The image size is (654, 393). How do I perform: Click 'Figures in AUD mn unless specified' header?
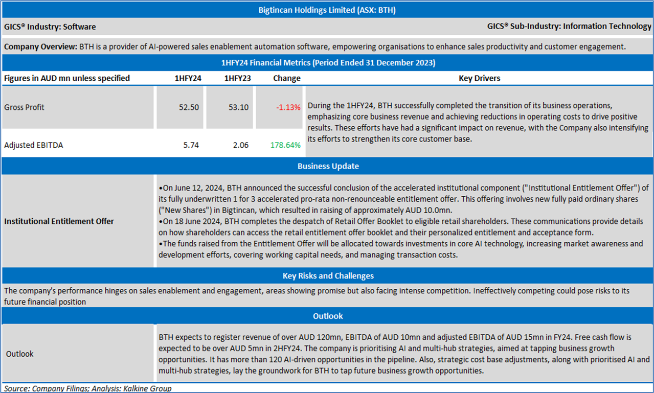tap(67, 78)
